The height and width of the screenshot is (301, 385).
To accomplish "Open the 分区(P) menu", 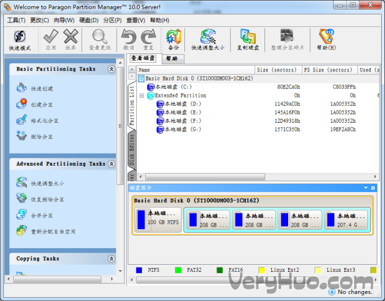I will [112, 20].
